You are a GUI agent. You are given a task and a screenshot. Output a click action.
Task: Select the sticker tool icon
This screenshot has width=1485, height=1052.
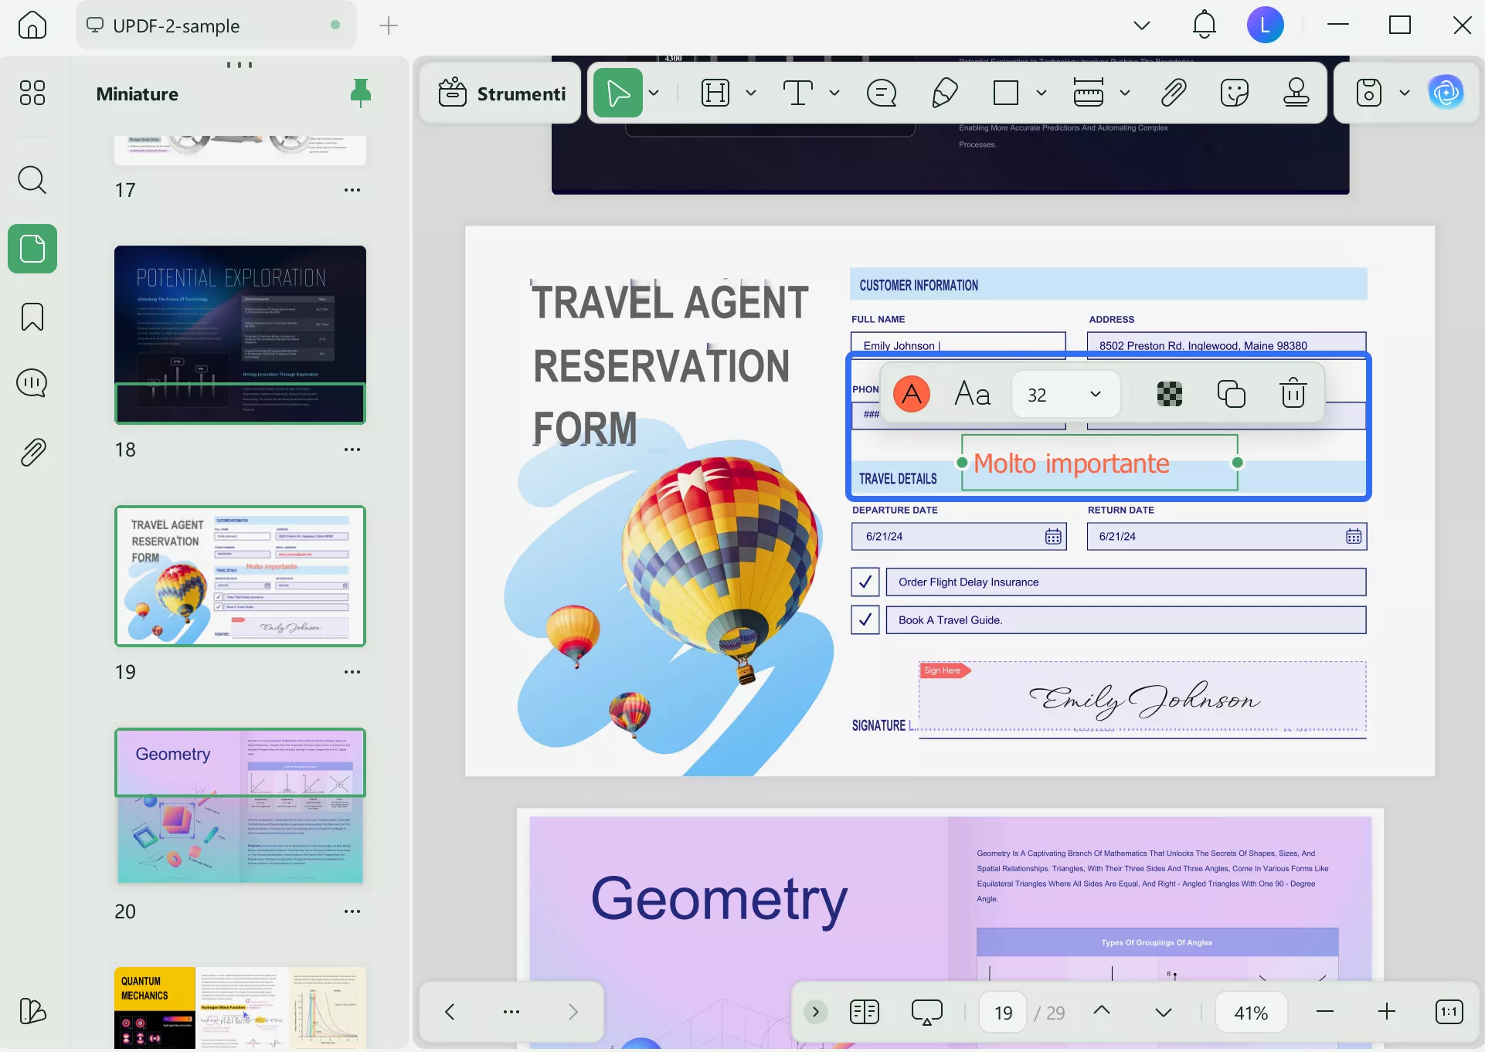coord(1234,93)
